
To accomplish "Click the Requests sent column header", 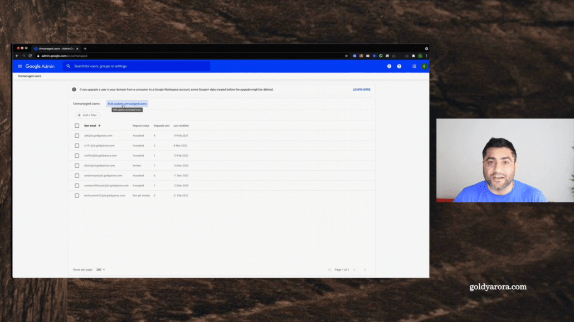I will click(162, 126).
